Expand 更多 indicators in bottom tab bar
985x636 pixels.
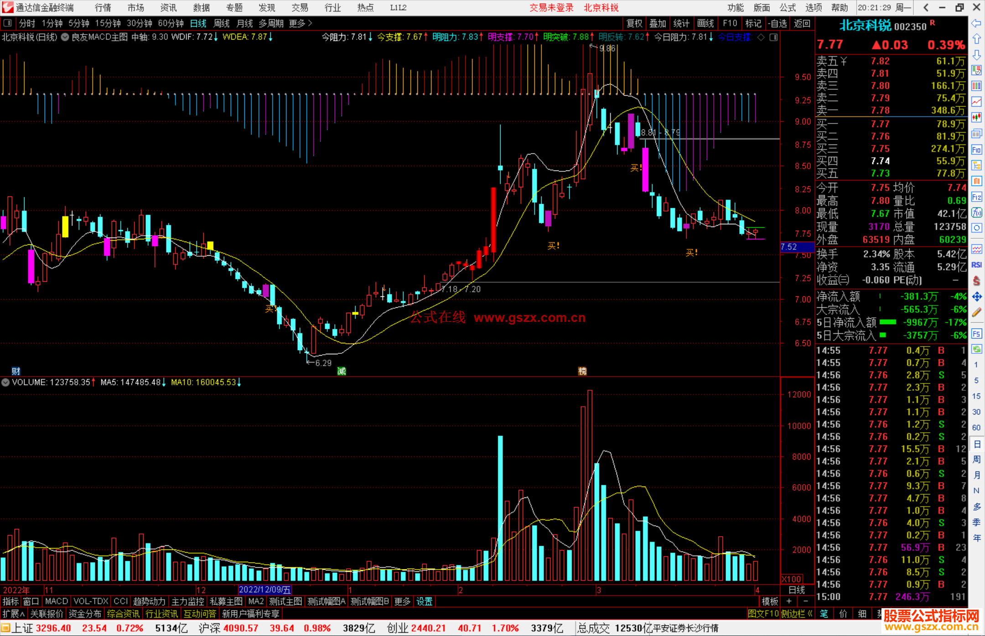tap(402, 601)
